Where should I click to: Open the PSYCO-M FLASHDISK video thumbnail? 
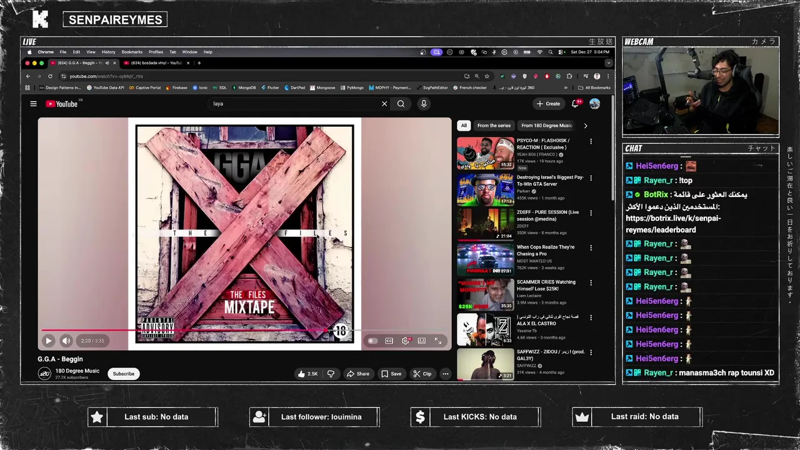[486, 154]
